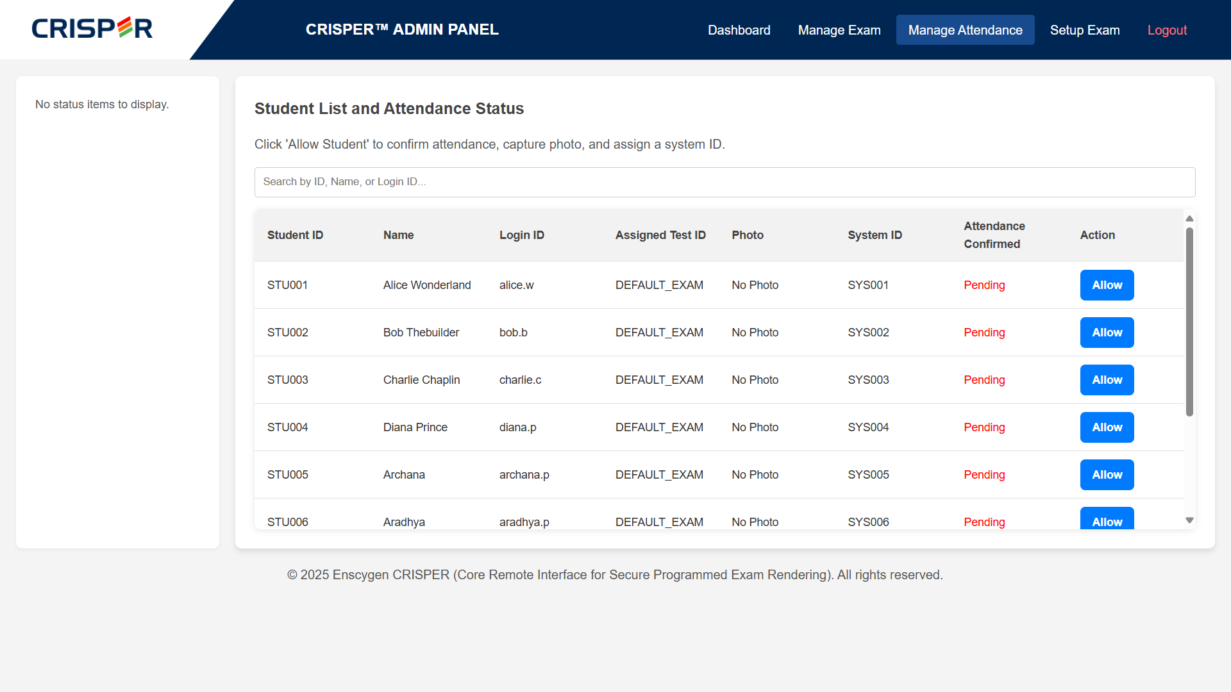The image size is (1231, 692).
Task: Click the login ID bob.b
Action: (x=513, y=333)
